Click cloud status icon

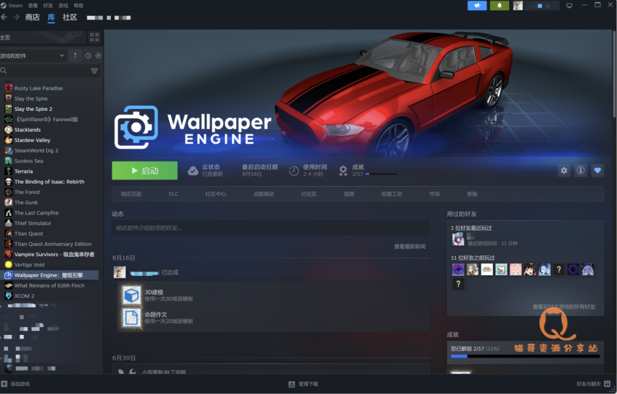[x=193, y=170]
